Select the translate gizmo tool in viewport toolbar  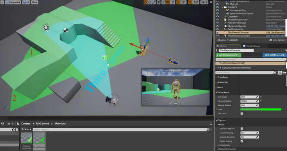click(146, 2)
